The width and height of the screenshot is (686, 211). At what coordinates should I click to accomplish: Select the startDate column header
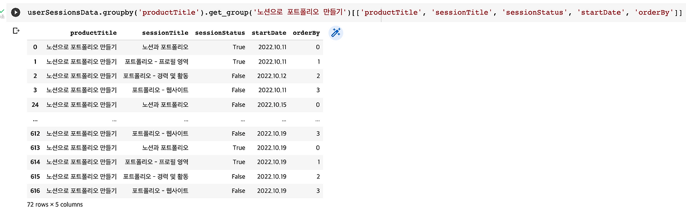(x=269, y=33)
